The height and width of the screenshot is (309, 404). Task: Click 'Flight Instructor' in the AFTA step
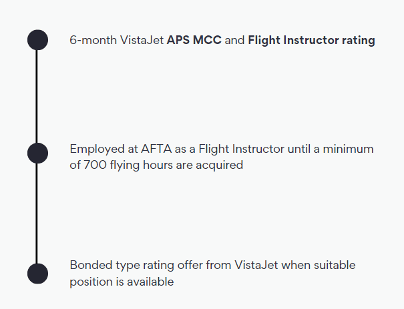click(242, 149)
